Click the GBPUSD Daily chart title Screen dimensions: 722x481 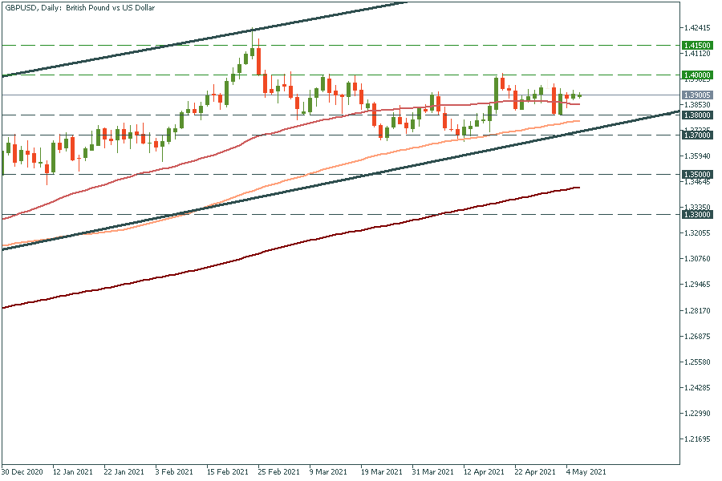[x=80, y=7]
